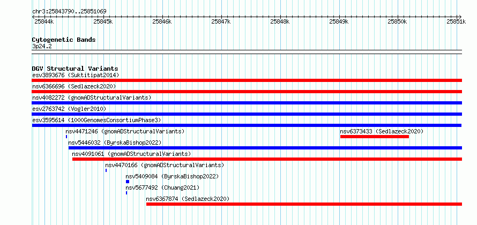Image resolution: width=477 pixels, height=225 pixels.
Task: Select the nsv5677492 (Chuang2021) label
Action: point(162,187)
